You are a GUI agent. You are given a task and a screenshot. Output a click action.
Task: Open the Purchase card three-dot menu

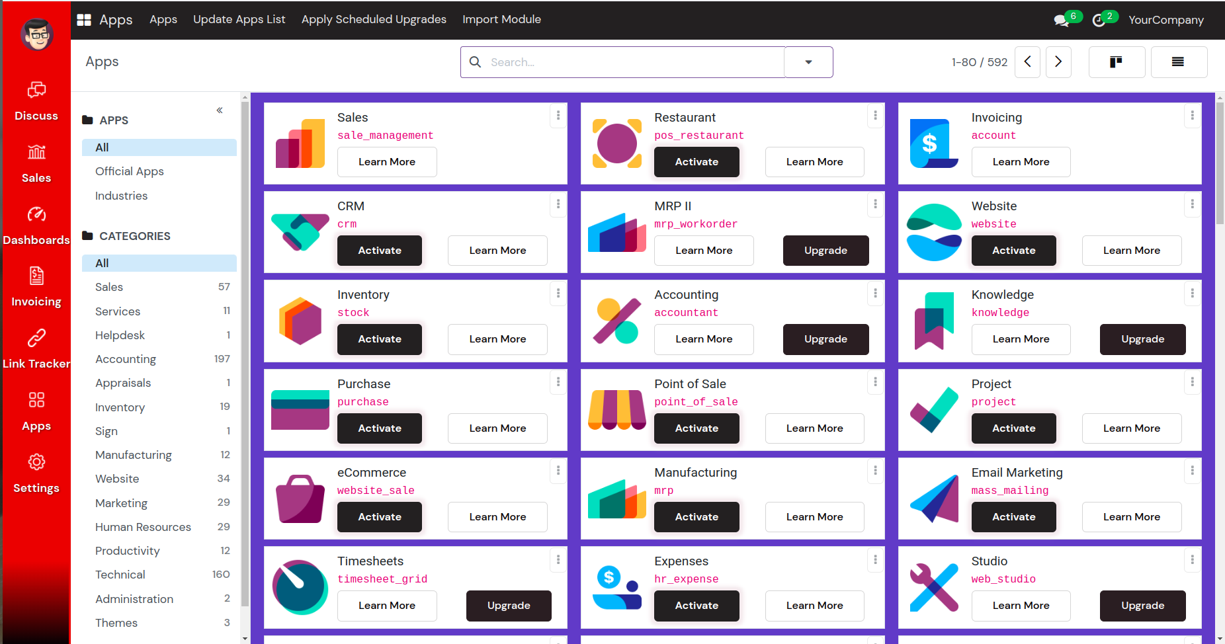click(558, 382)
